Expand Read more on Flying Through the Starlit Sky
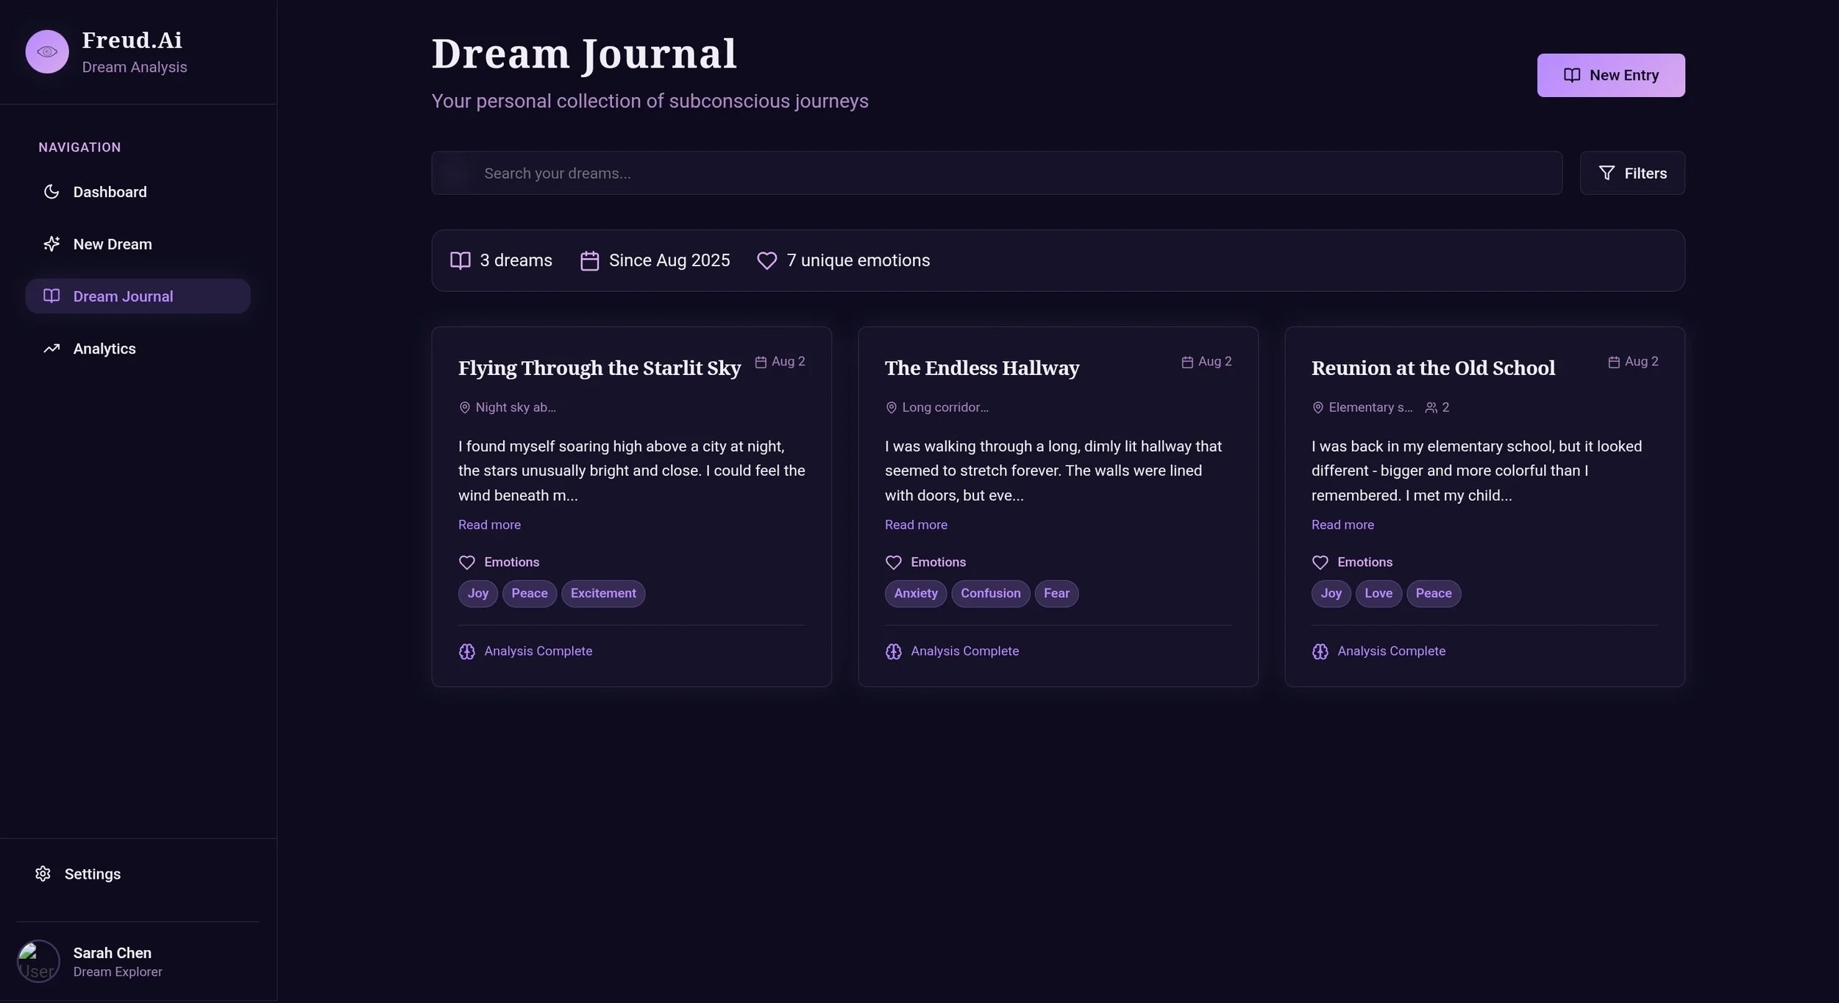1839x1003 pixels. 489,525
